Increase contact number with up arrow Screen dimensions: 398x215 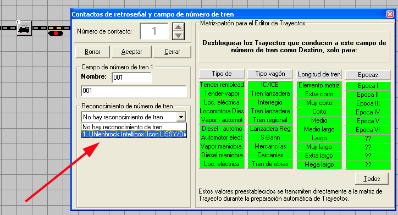(179, 27)
